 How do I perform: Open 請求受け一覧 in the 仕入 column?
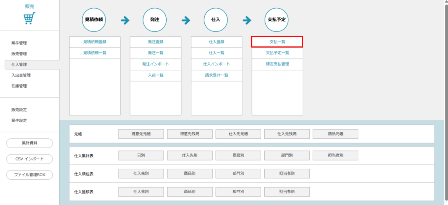(x=216, y=75)
